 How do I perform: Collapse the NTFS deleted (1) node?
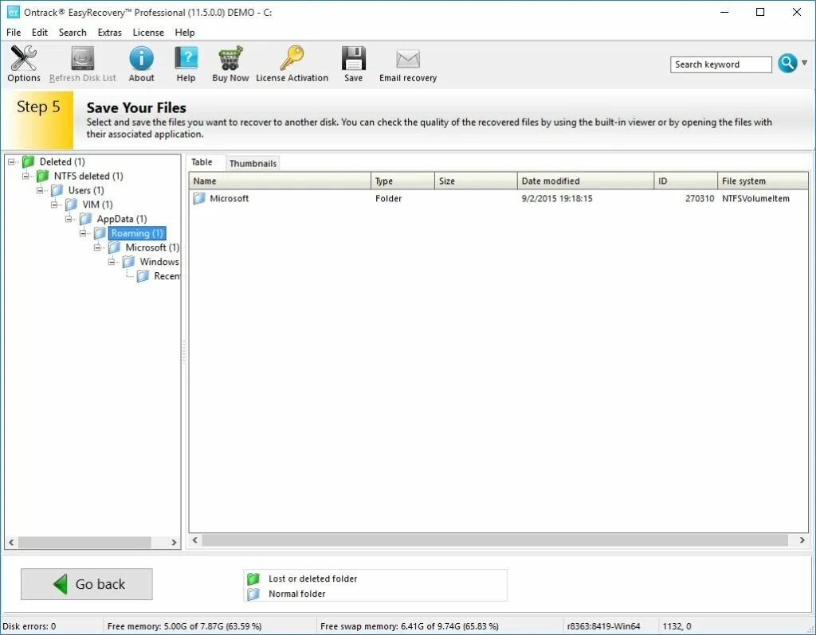click(25, 176)
